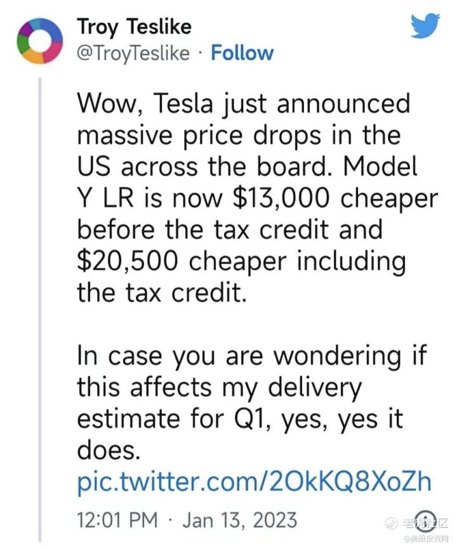Click the $20,500 cheaper amount

click(x=182, y=261)
